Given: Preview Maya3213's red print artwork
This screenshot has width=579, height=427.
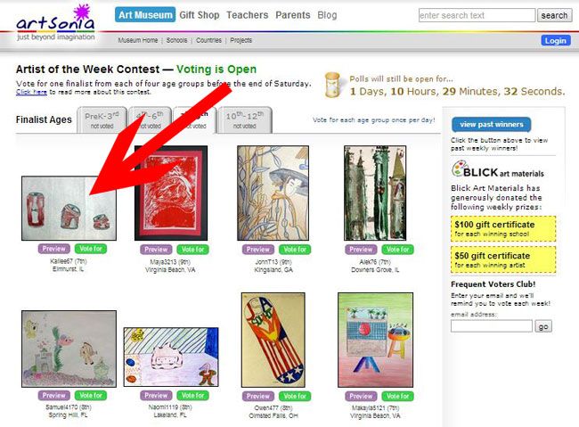Looking at the screenshot, I should (x=156, y=250).
